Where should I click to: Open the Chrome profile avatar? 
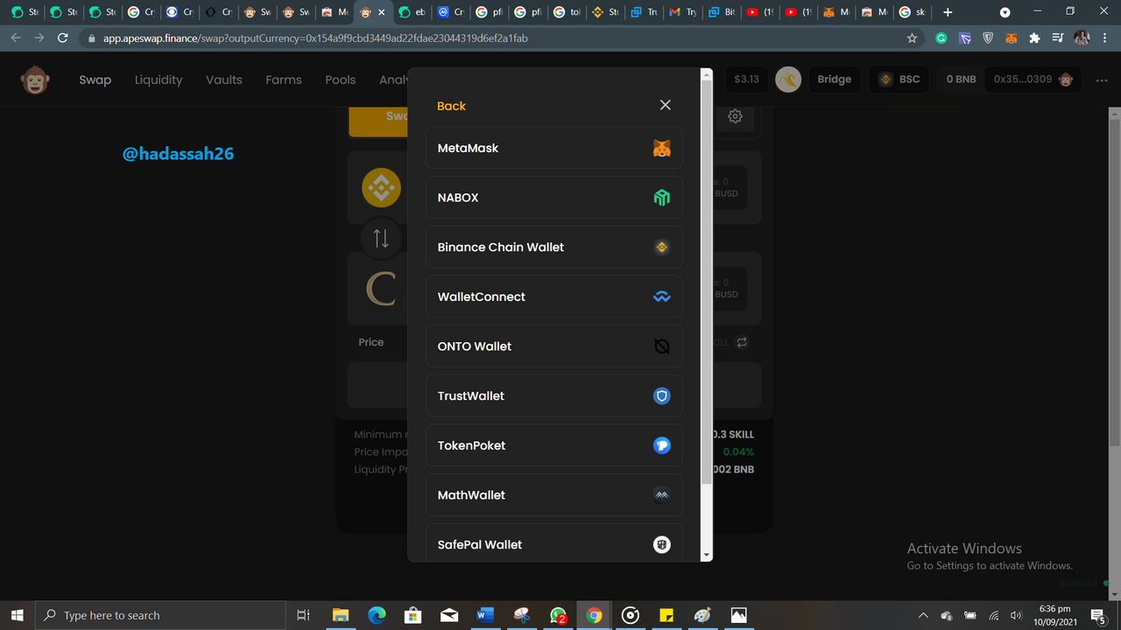[1082, 38]
